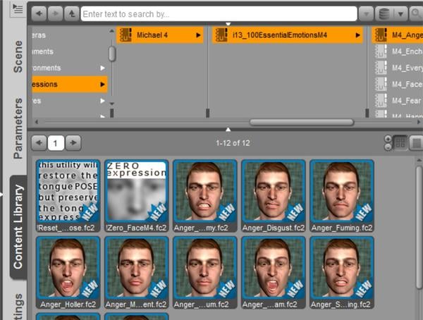This screenshot has width=423, height=320.
Task: Select the Anger_Disgust.fc2 thumbnail
Action: (274, 196)
